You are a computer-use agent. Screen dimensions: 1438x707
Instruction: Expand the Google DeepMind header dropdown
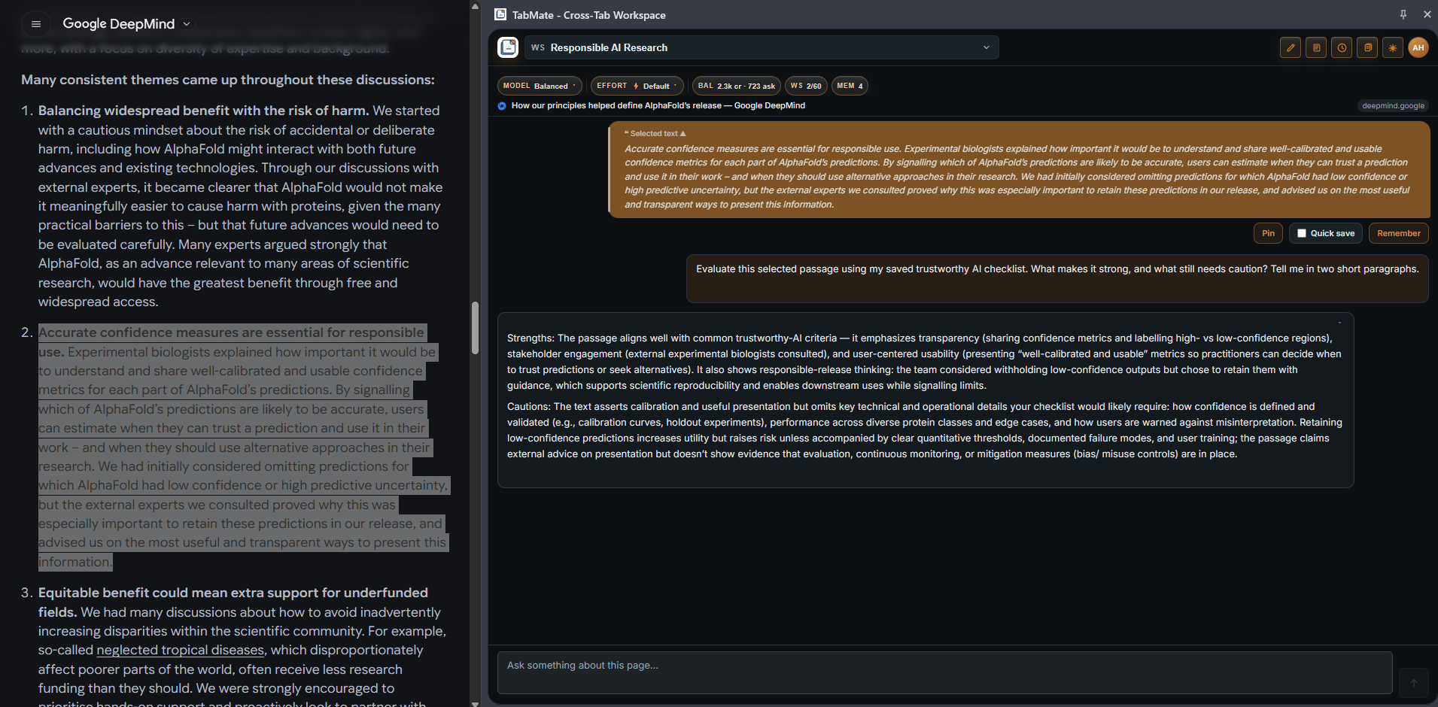pyautogui.click(x=187, y=24)
